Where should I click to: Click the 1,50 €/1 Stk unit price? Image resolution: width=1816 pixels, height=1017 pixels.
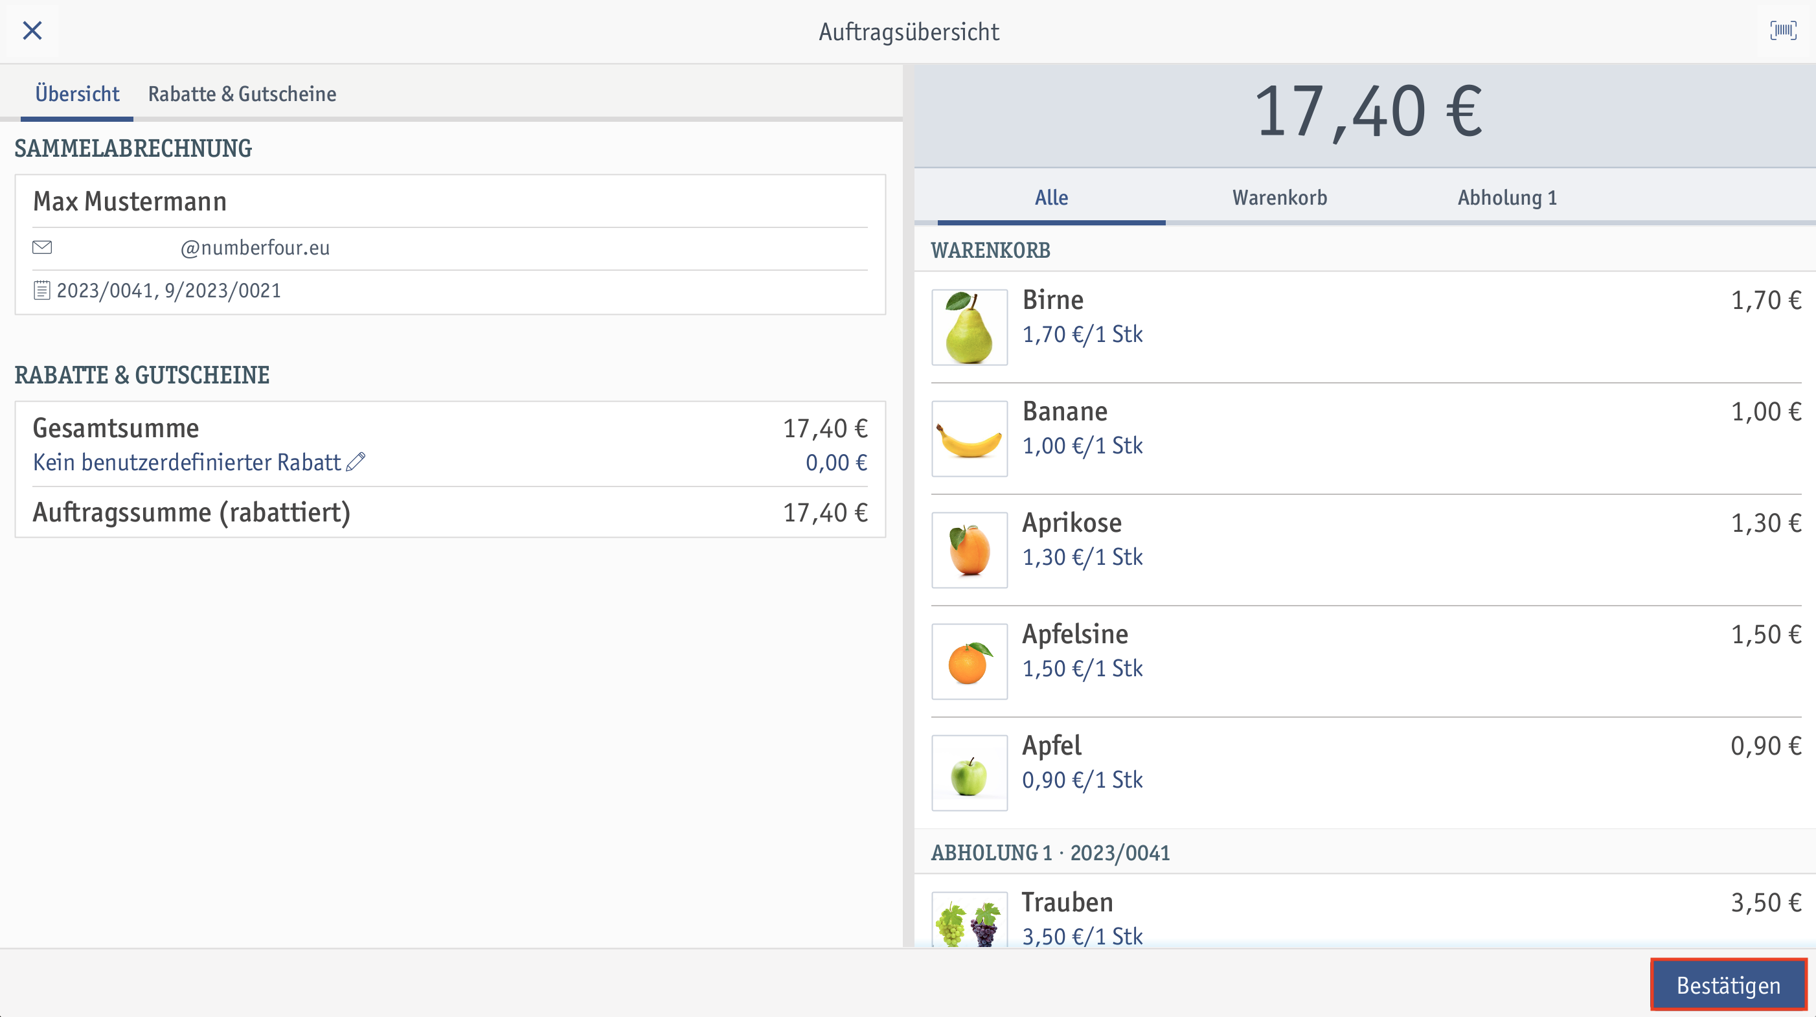(x=1082, y=668)
